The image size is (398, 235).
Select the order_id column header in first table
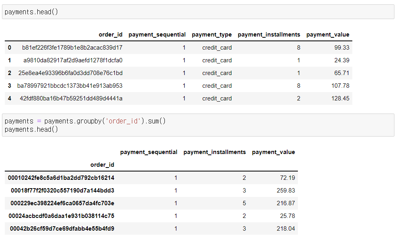(x=110, y=35)
